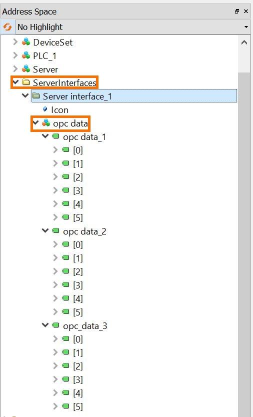Select [3] label under opc data_2
The height and width of the screenshot is (417, 253).
click(78, 285)
